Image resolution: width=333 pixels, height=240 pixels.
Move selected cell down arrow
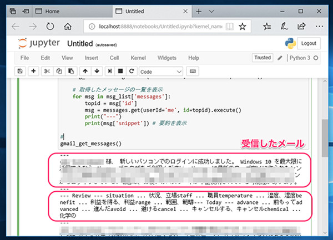(x=97, y=72)
